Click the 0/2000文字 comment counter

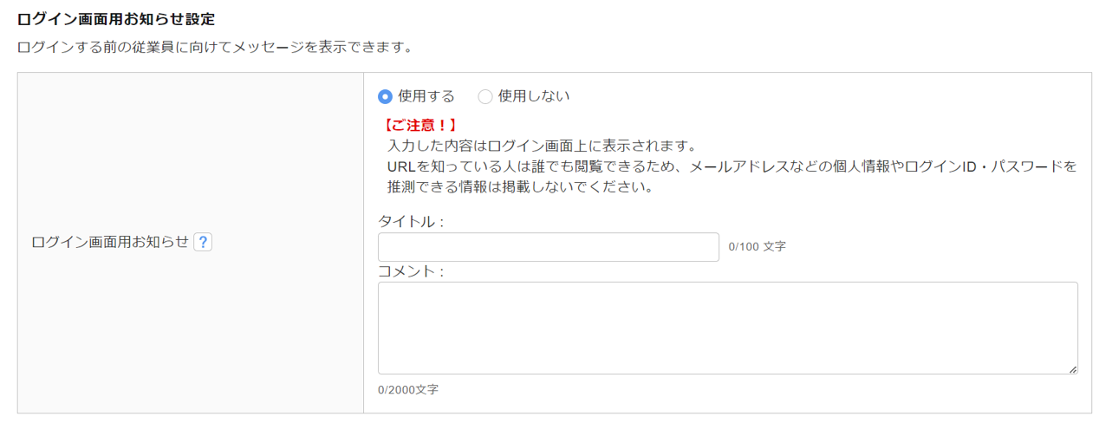(408, 390)
